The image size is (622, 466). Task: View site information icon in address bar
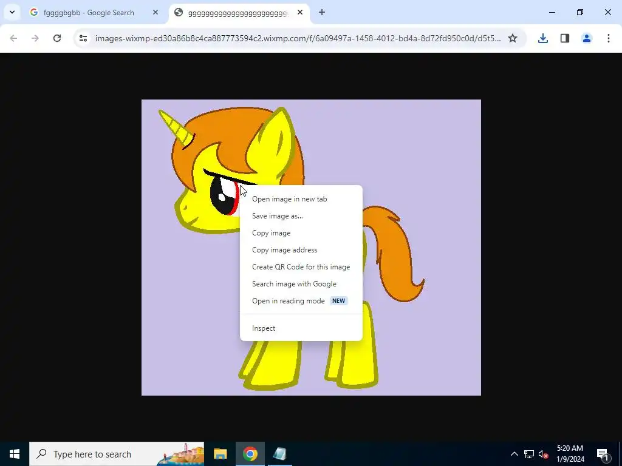(83, 38)
